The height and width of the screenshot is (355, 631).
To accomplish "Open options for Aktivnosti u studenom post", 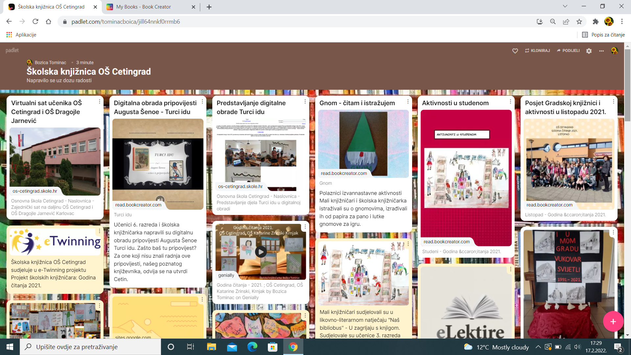I will tap(510, 102).
